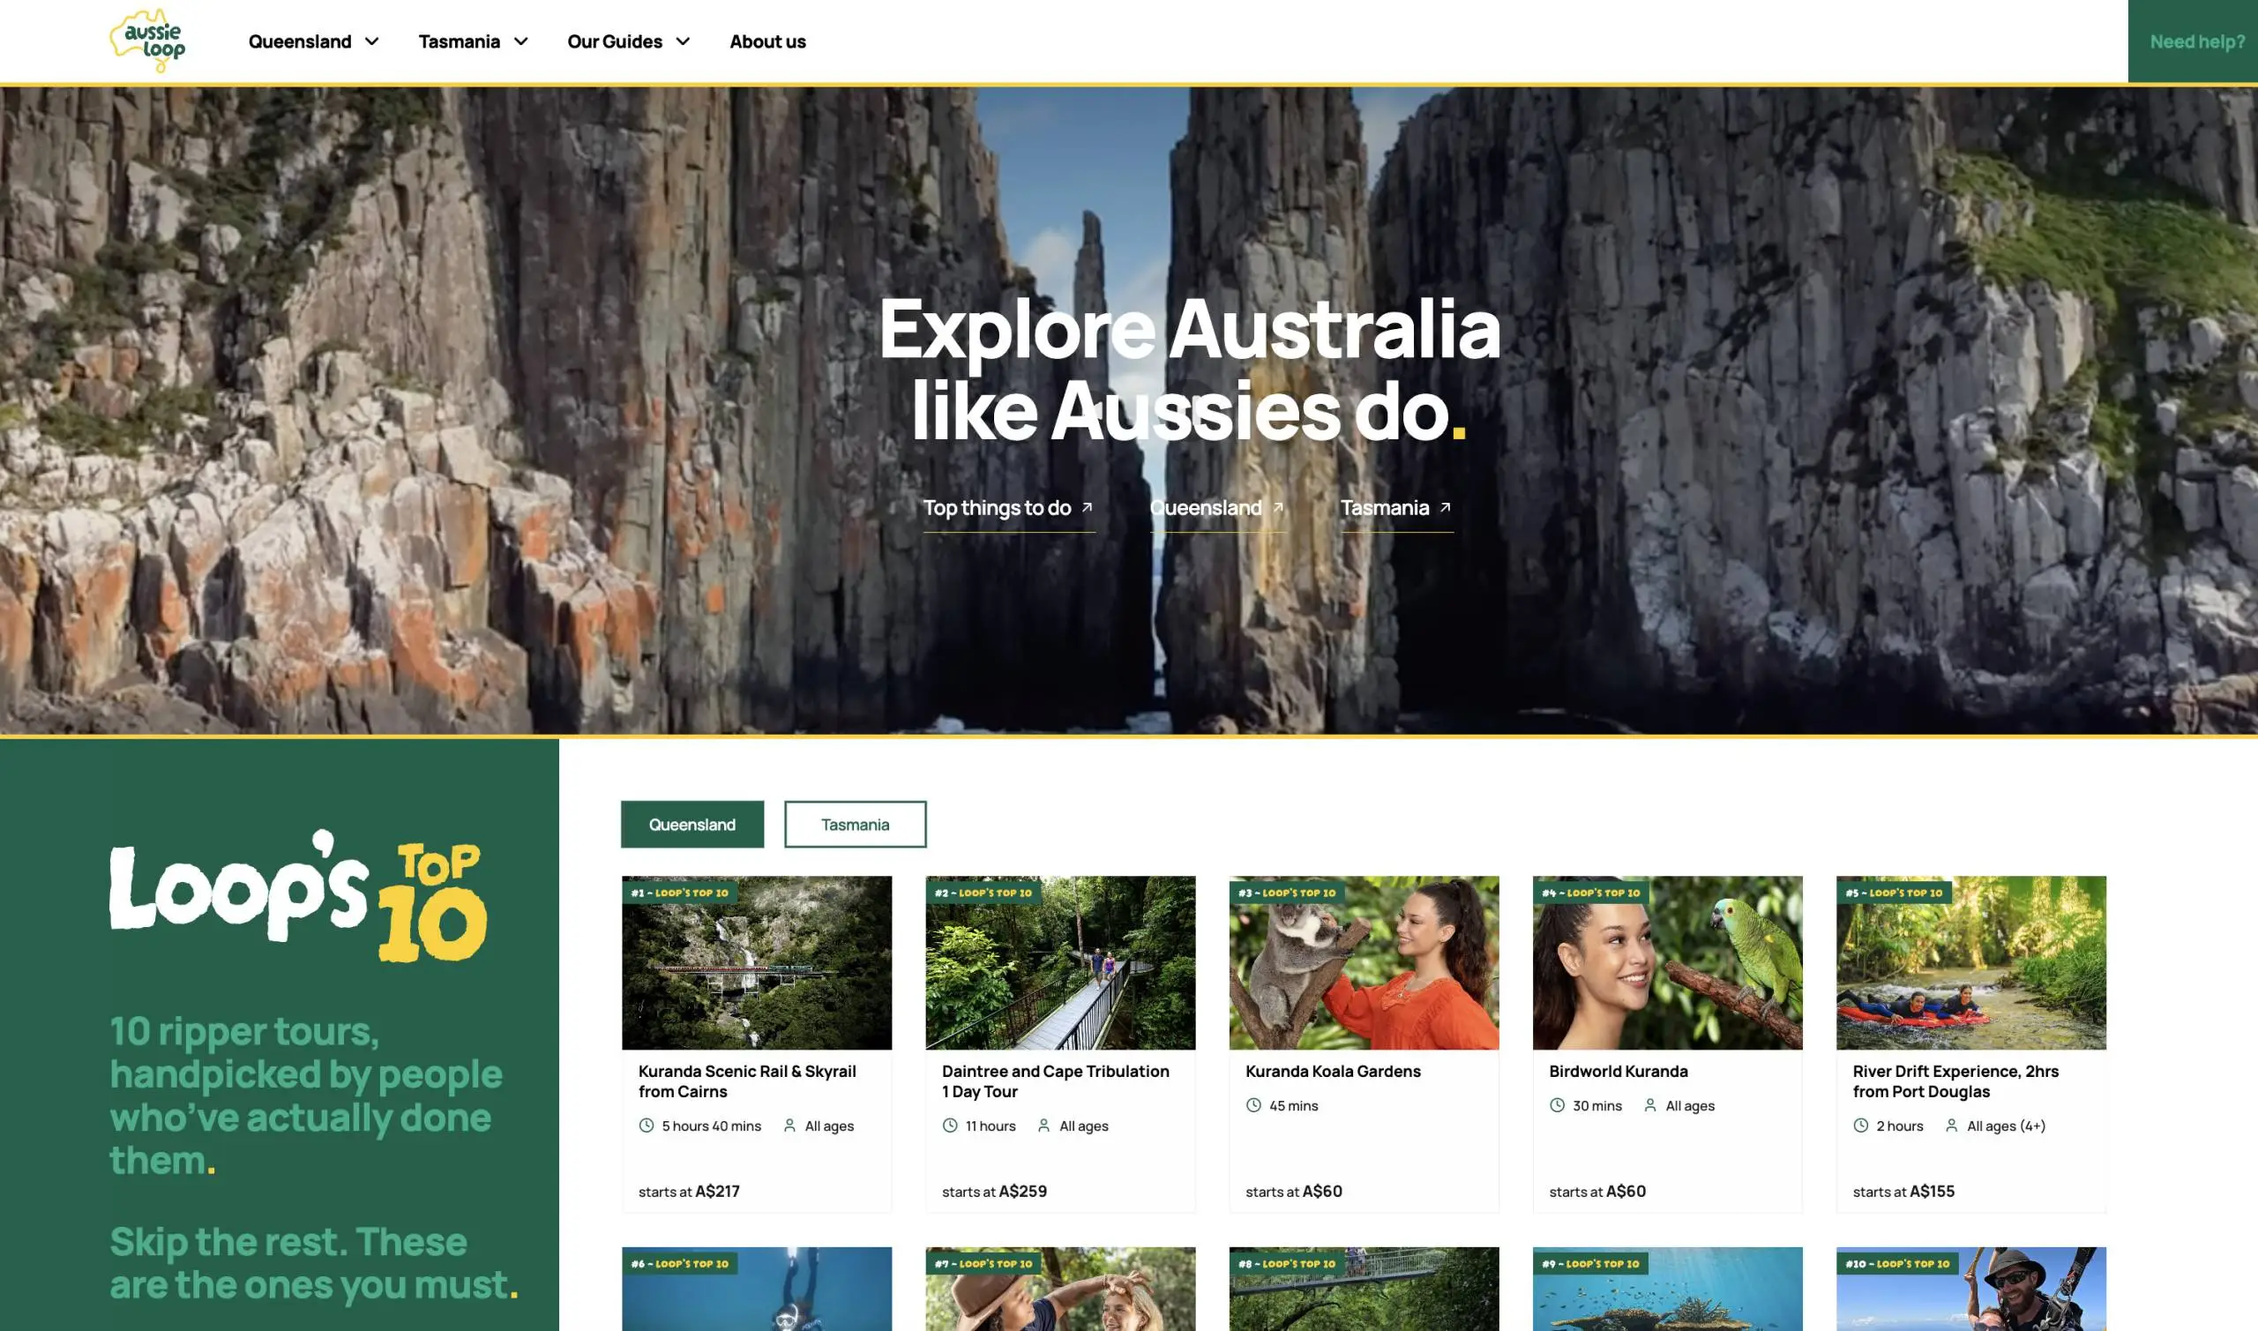This screenshot has width=2258, height=1331.
Task: Click the #3 Loop's Top 10 badge
Action: pyautogui.click(x=1287, y=893)
